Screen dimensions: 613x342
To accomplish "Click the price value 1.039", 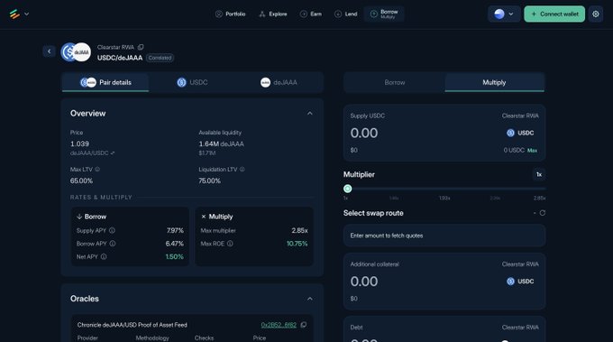I will (79, 144).
